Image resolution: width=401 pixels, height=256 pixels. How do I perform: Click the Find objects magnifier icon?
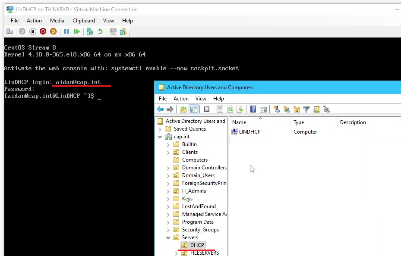(x=316, y=109)
